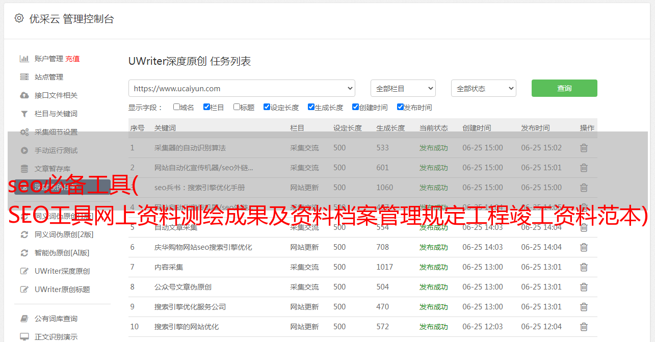Click the publish time 06-25 15:02
This screenshot has width=655, height=342.
(x=541, y=148)
